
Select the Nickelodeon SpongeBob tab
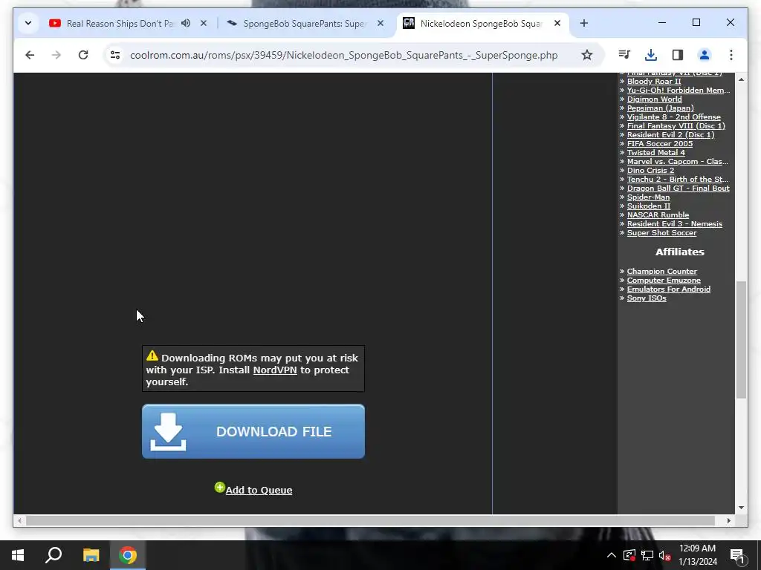[481, 23]
